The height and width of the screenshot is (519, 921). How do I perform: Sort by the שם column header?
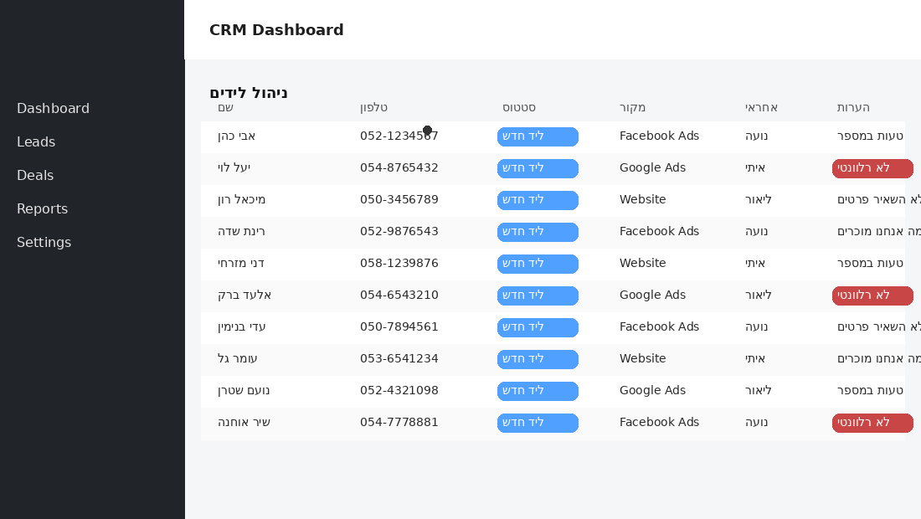pyautogui.click(x=224, y=108)
